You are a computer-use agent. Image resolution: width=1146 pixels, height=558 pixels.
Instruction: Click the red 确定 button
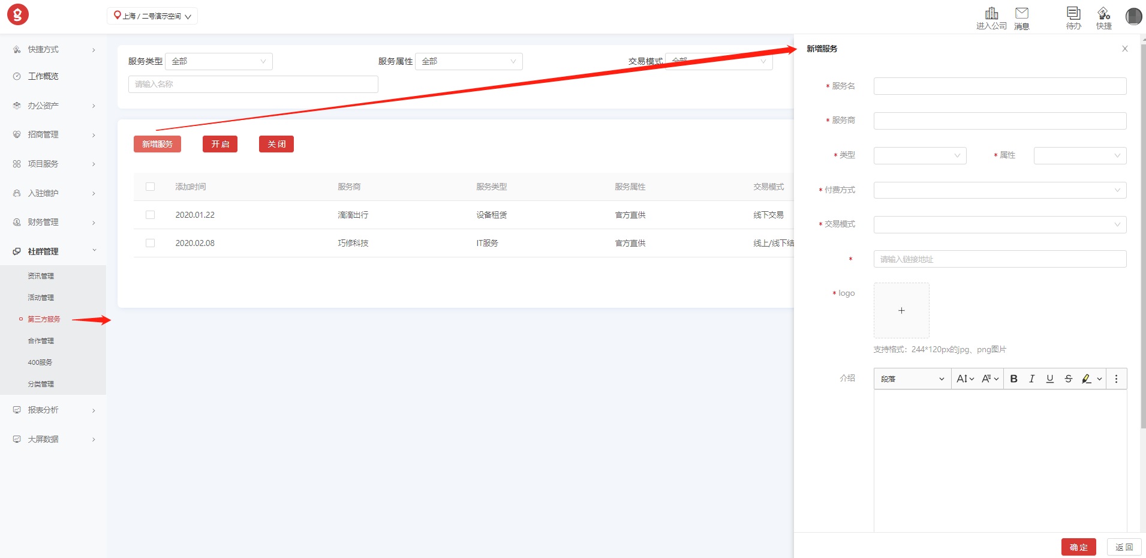click(x=1078, y=547)
